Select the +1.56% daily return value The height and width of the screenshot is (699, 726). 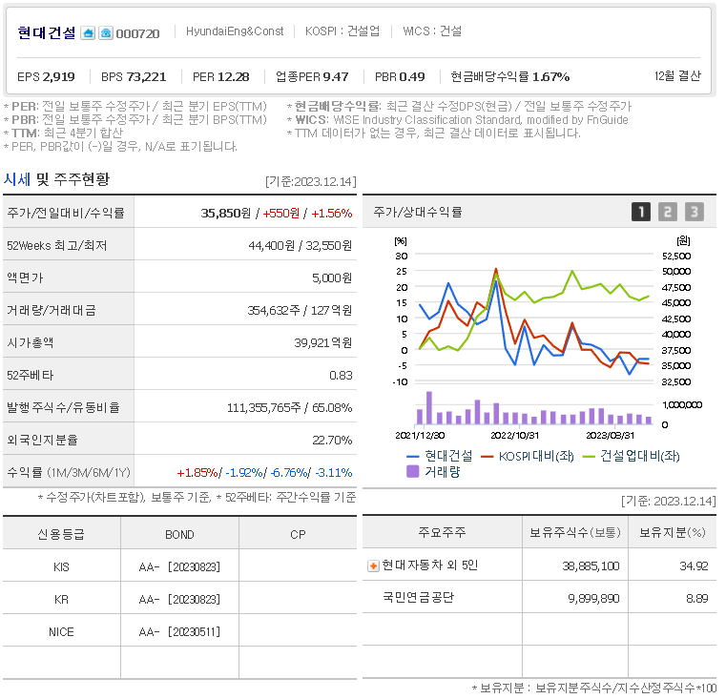pos(331,213)
